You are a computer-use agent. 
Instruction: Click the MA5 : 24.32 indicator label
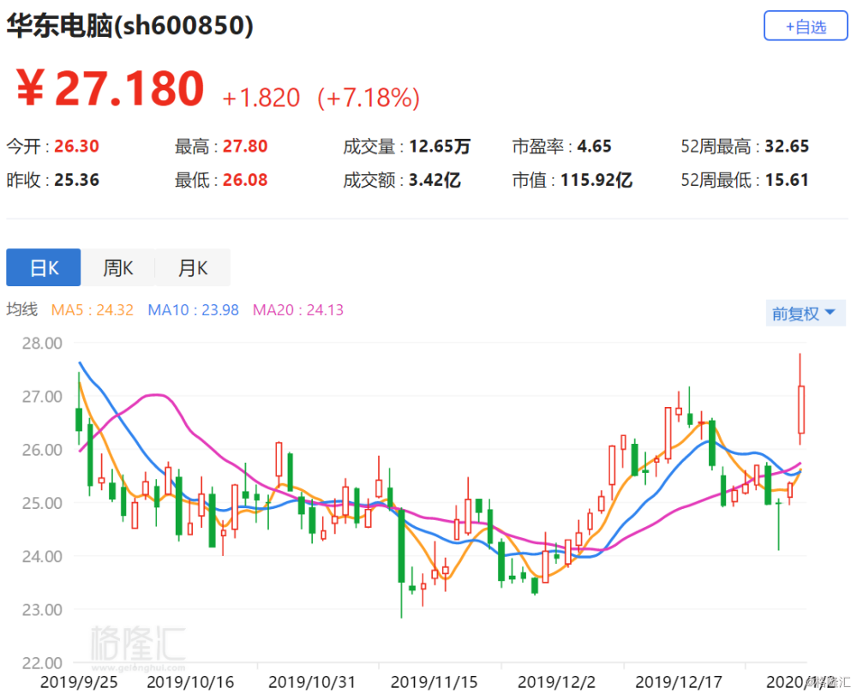click(x=93, y=310)
